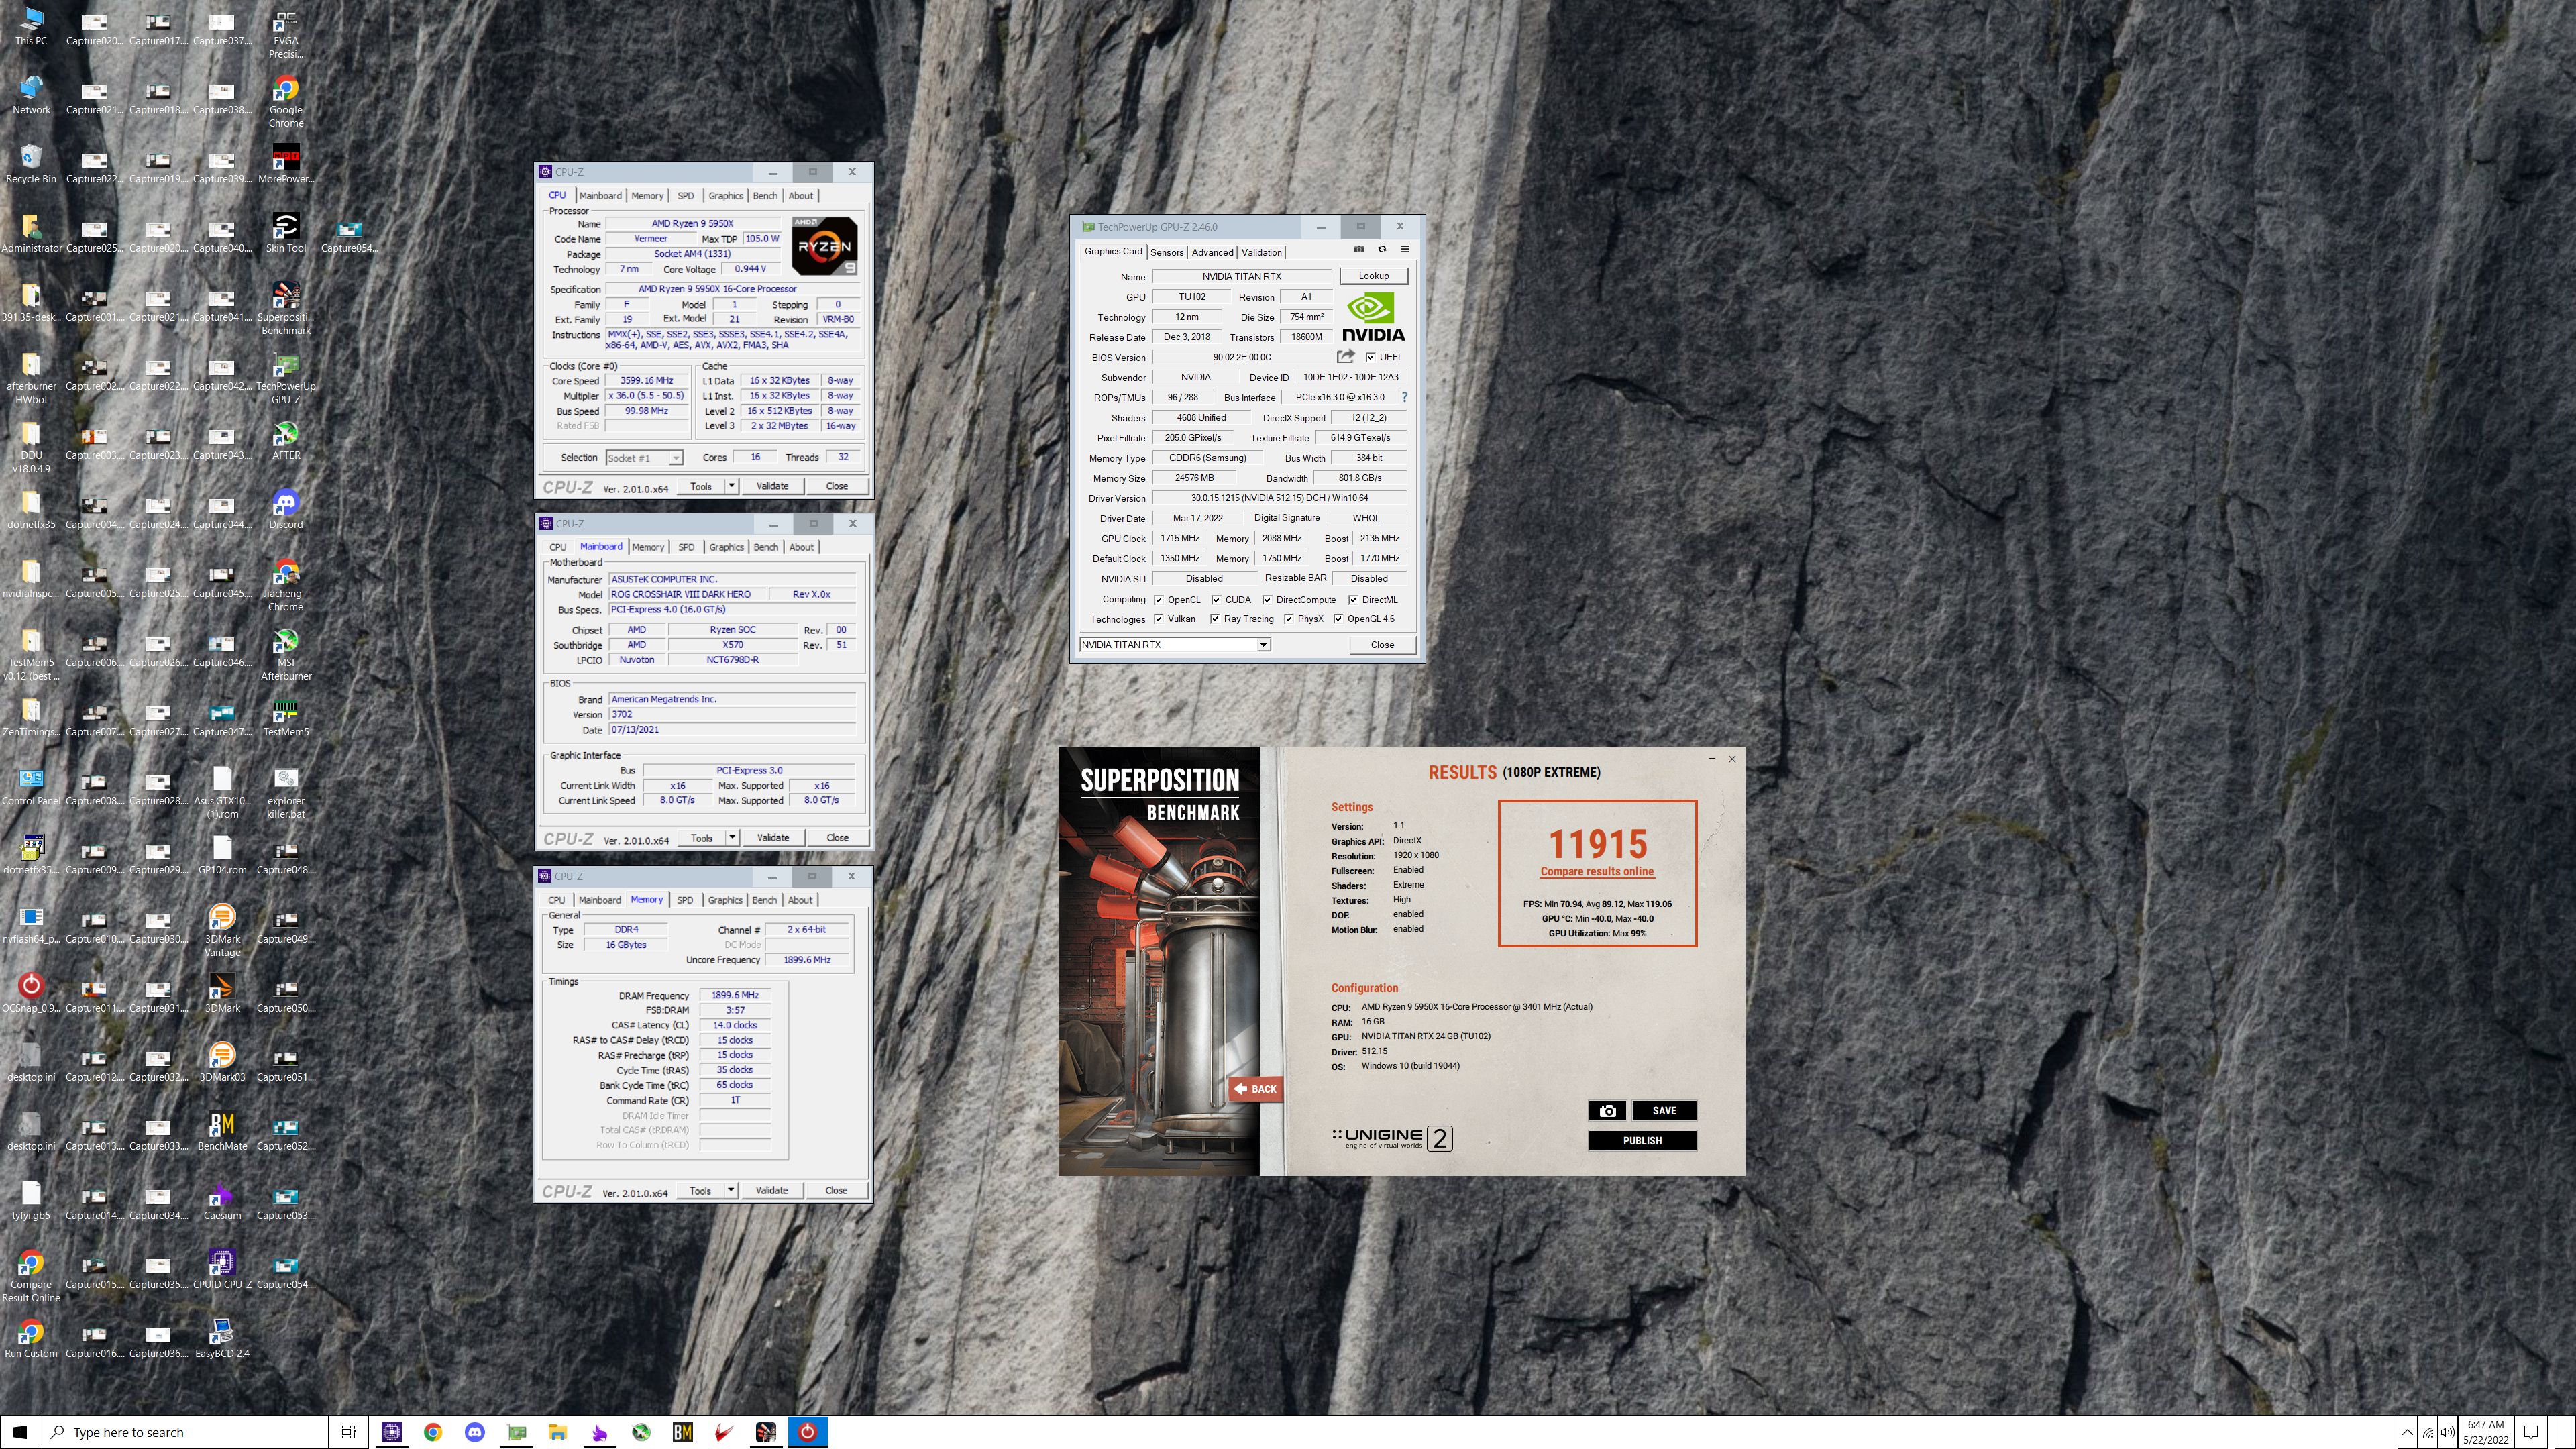
Task: Switch to the Sensors tab in GPU-Z
Action: [x=1166, y=252]
